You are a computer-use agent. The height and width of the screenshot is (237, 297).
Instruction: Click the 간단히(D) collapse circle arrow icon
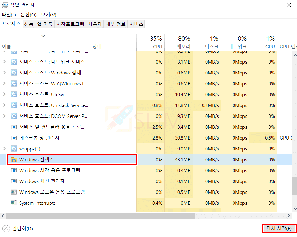click(x=6, y=229)
